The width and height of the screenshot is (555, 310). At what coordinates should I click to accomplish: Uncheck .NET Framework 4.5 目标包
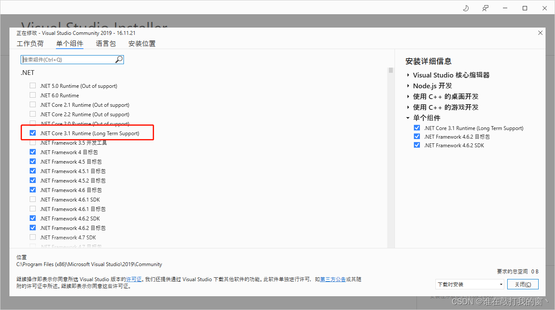coord(33,161)
